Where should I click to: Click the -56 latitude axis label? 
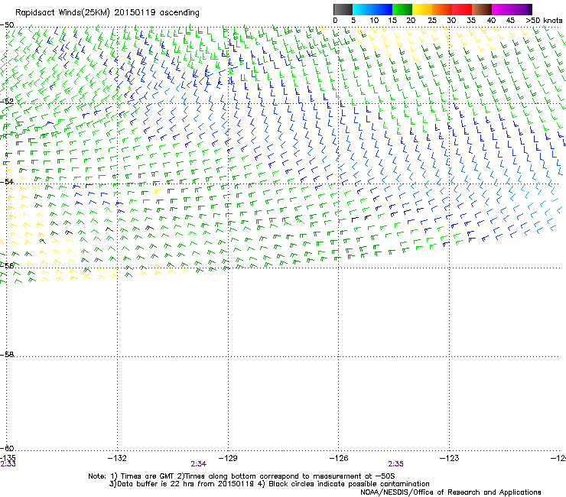click(7, 265)
